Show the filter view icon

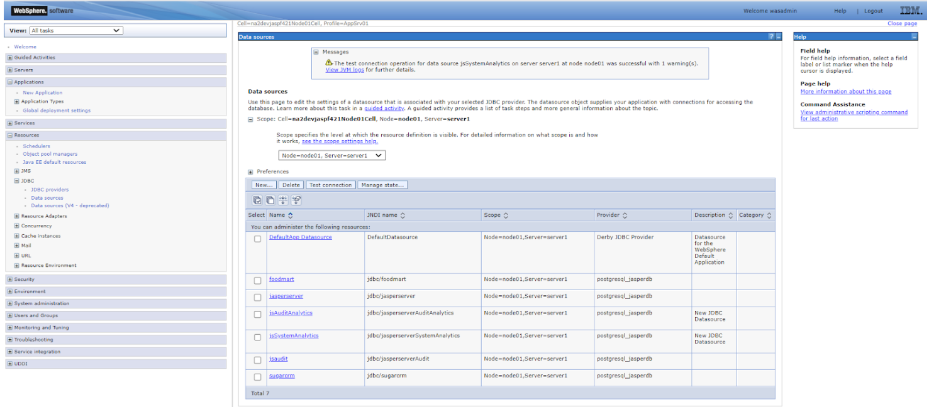pos(283,200)
